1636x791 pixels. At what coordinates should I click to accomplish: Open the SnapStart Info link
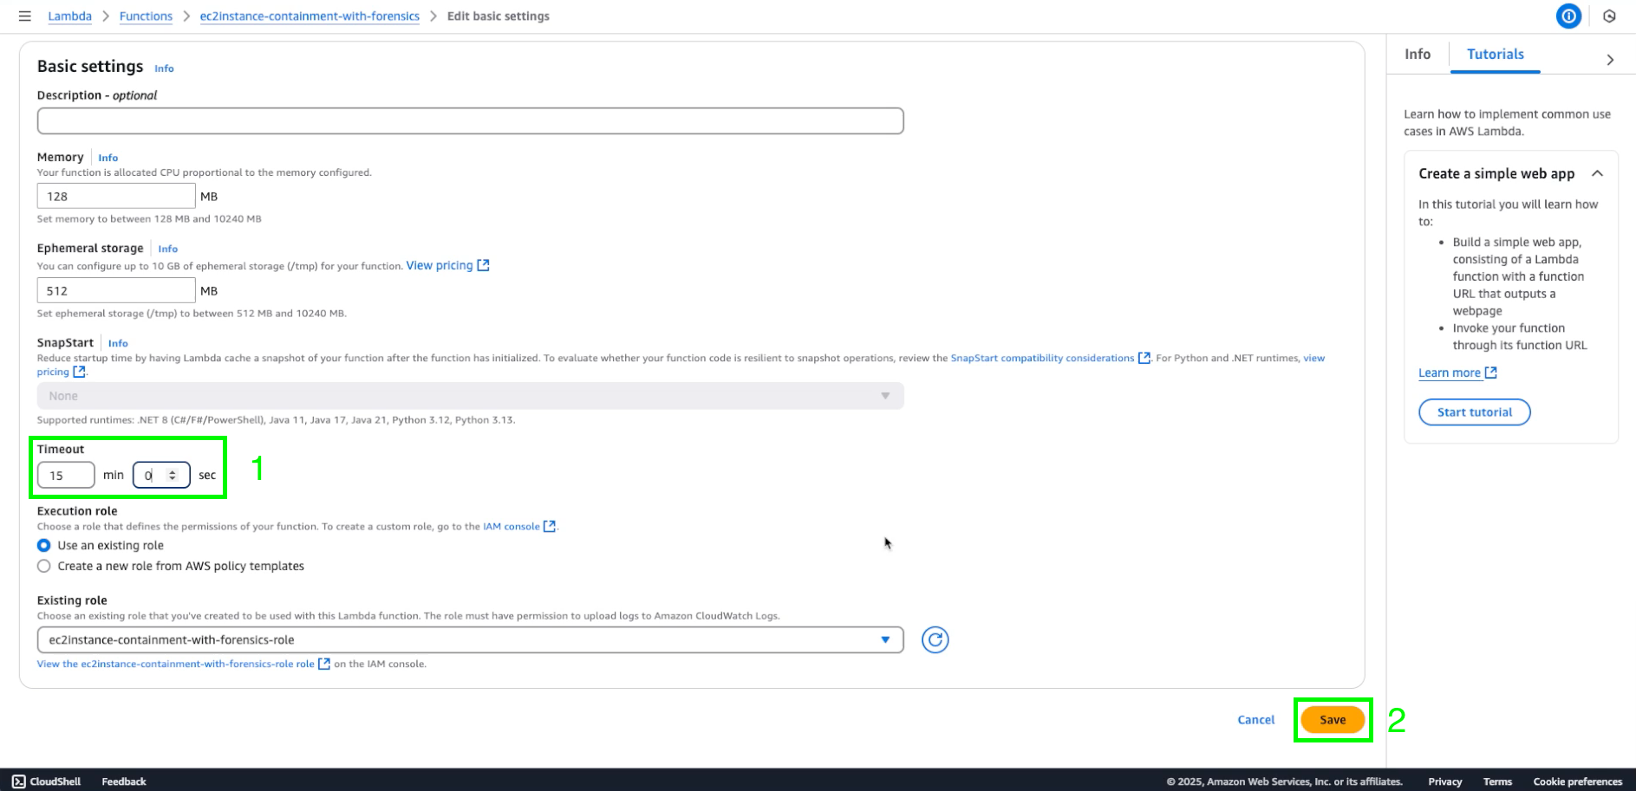(118, 343)
